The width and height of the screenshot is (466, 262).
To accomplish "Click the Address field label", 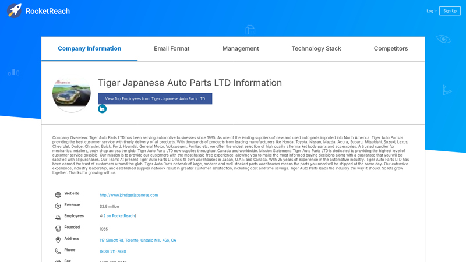I will [72, 239].
